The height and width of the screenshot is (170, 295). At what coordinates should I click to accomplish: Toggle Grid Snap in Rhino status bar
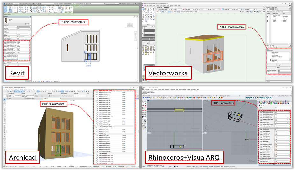pyautogui.click(x=189, y=167)
